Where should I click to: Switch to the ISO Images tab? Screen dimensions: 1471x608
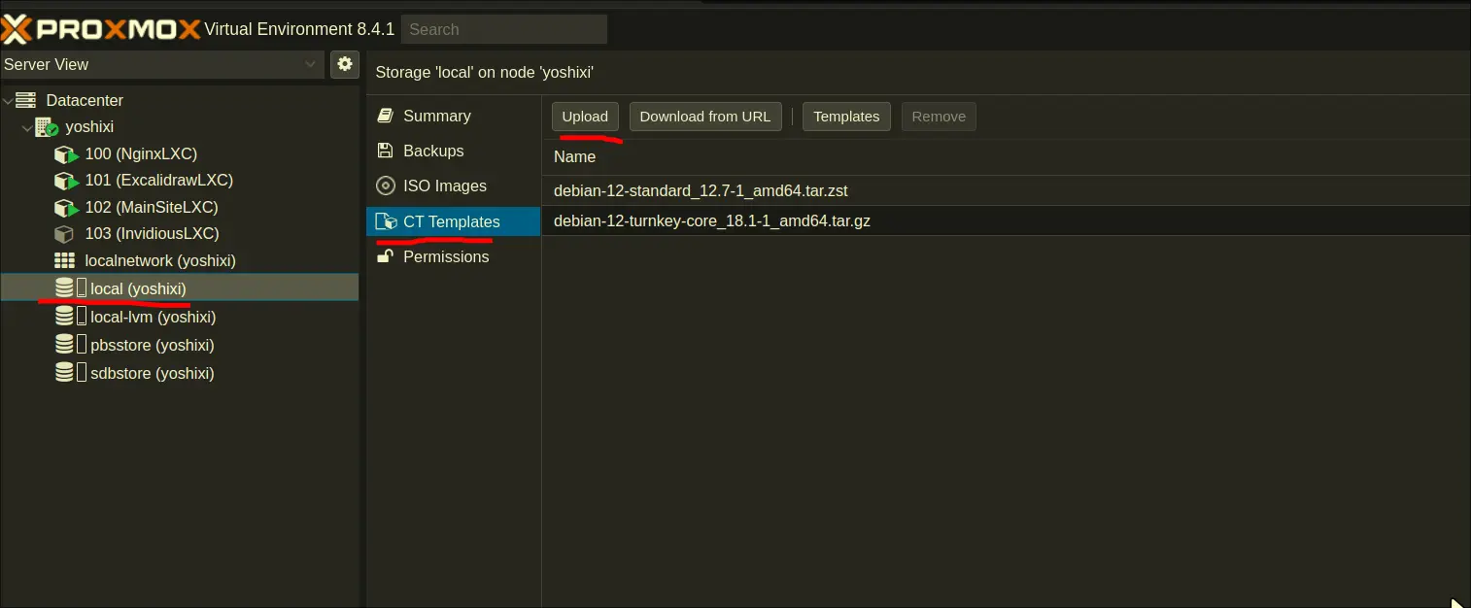(444, 186)
